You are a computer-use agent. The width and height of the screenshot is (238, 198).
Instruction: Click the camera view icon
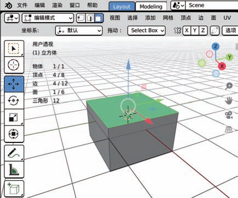click(229, 115)
